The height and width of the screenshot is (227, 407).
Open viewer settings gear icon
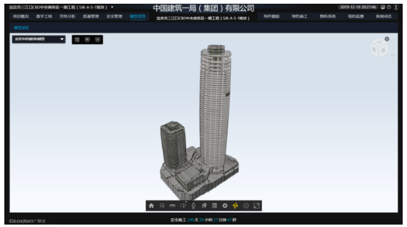pos(225,206)
